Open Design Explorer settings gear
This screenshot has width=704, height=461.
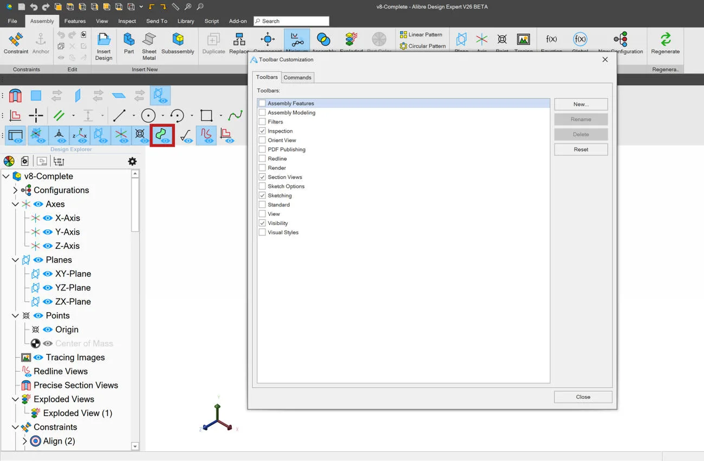[x=132, y=161]
